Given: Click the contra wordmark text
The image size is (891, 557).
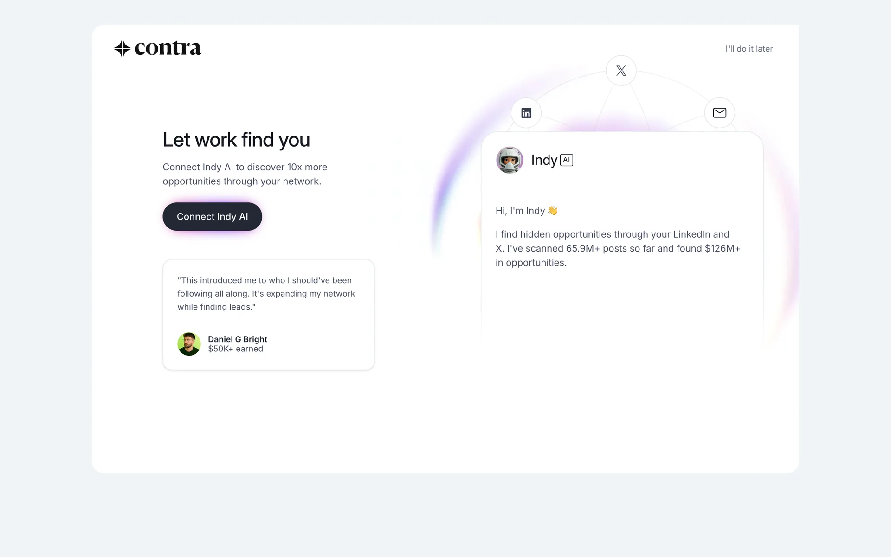Looking at the screenshot, I should 168,48.
